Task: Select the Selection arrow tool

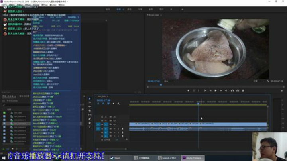Action: click(90, 98)
